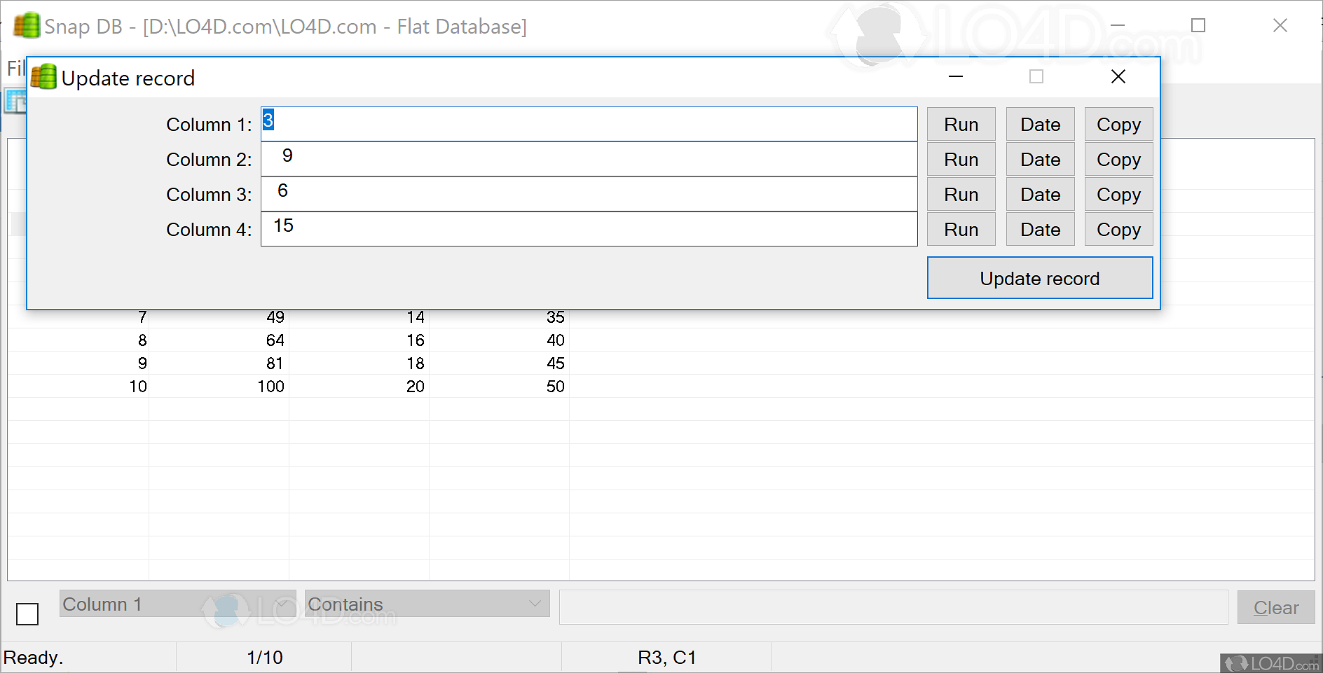Click the Clear filter button
1323x673 pixels.
click(x=1276, y=607)
